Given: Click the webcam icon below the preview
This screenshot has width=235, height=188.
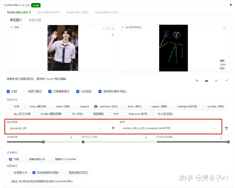Looking at the screenshot, I should coord(206,81).
